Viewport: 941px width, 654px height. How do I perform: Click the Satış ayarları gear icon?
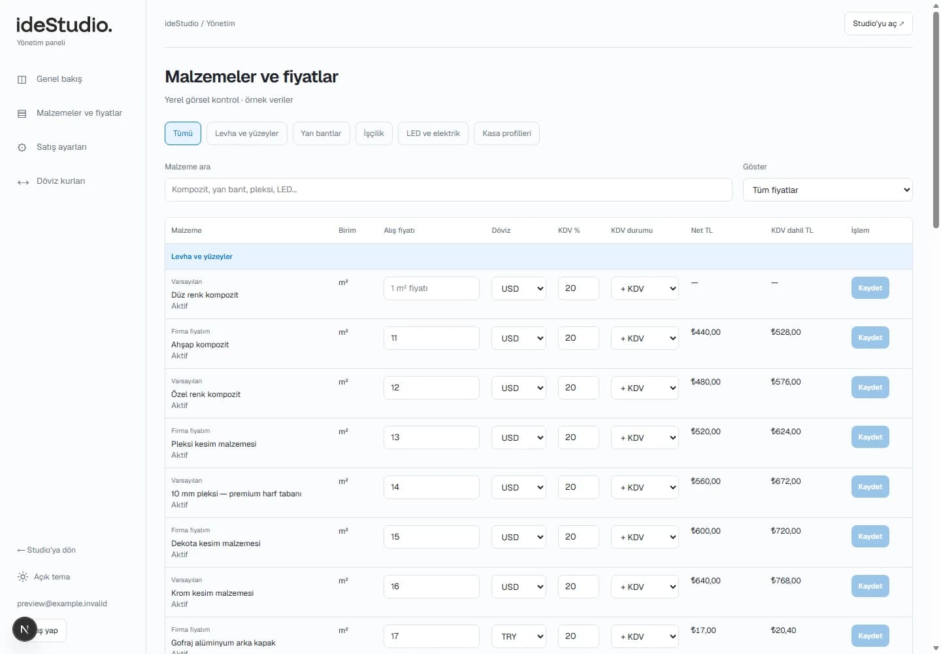coord(22,148)
